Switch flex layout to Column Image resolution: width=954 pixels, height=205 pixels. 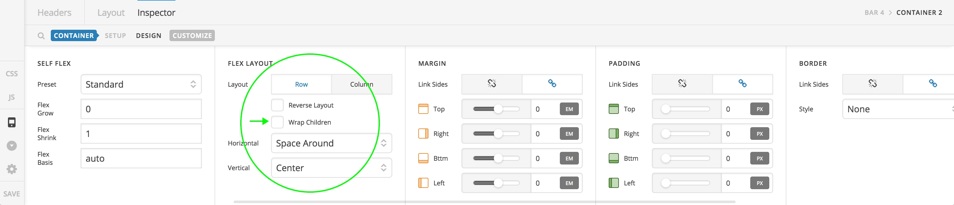(361, 84)
